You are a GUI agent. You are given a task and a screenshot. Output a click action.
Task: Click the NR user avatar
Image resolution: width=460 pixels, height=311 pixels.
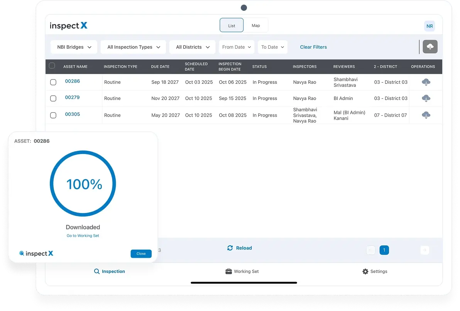(430, 26)
